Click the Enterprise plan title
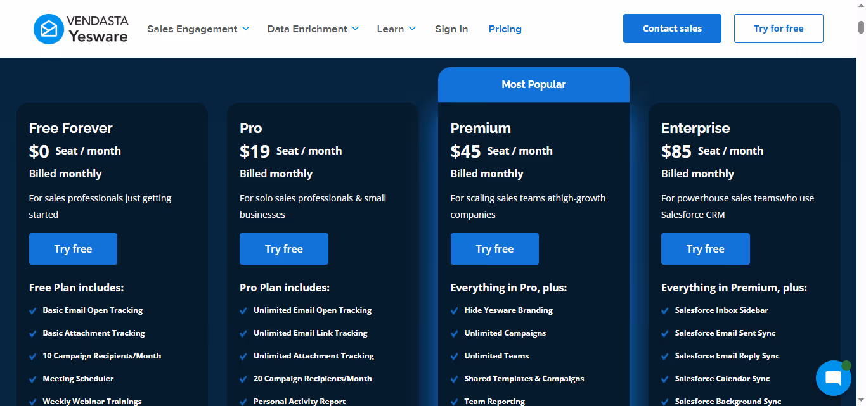The width and height of the screenshot is (866, 406). pos(695,128)
